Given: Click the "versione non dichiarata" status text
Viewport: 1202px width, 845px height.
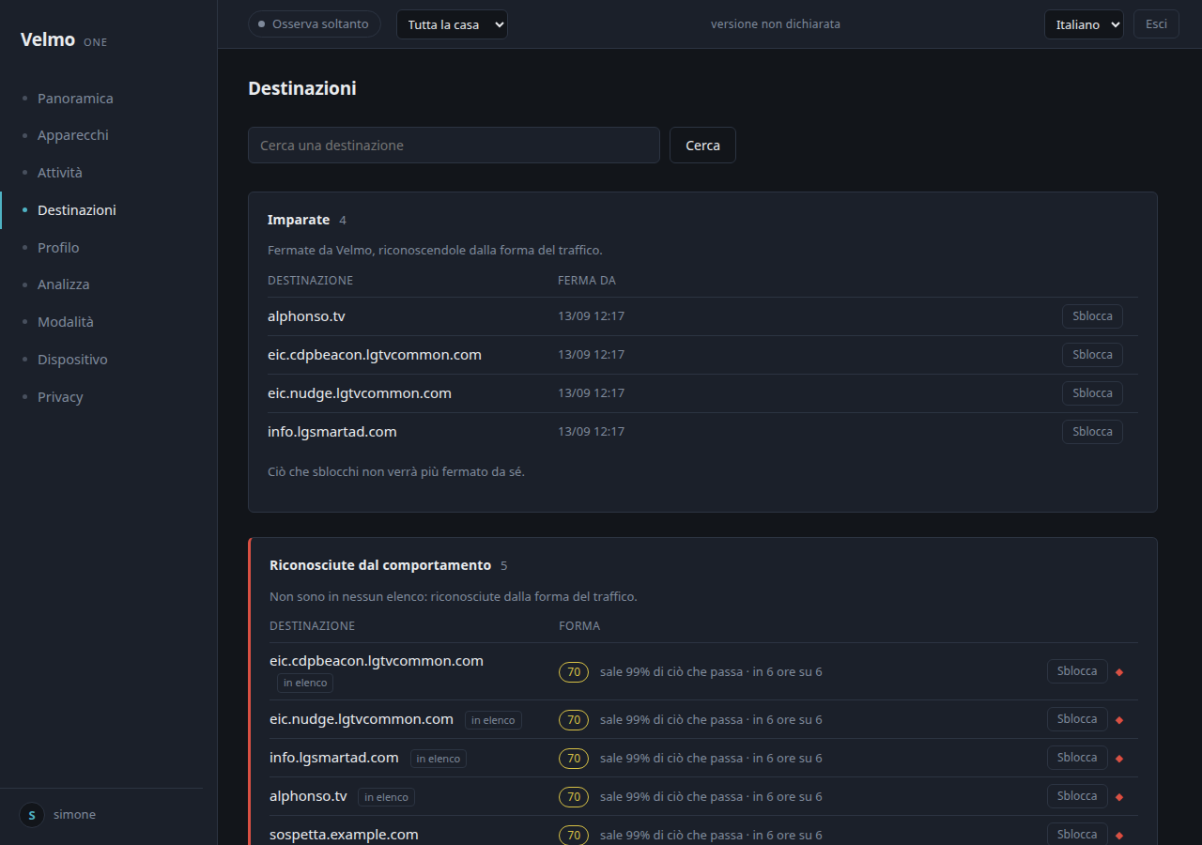Looking at the screenshot, I should (x=776, y=24).
